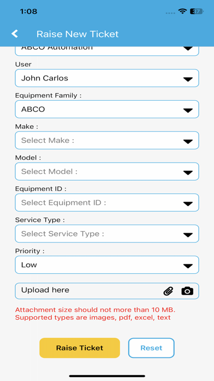Screen dimensions: 214x381
Task: Tap the camera icon in upload field
Action: [x=187, y=291]
